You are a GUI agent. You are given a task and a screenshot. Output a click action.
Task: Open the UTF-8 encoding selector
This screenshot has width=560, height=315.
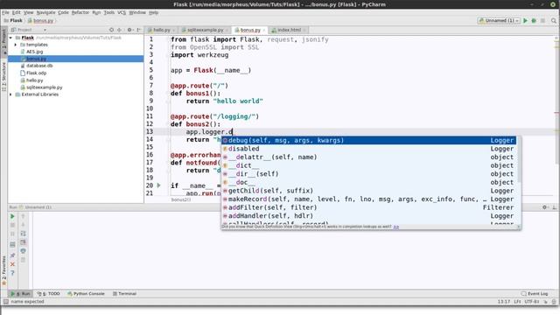coord(532,302)
